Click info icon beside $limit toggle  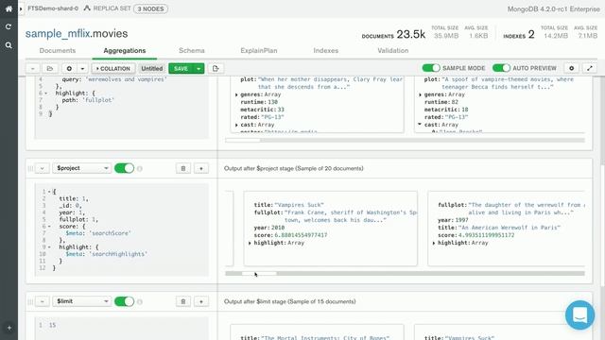point(140,301)
